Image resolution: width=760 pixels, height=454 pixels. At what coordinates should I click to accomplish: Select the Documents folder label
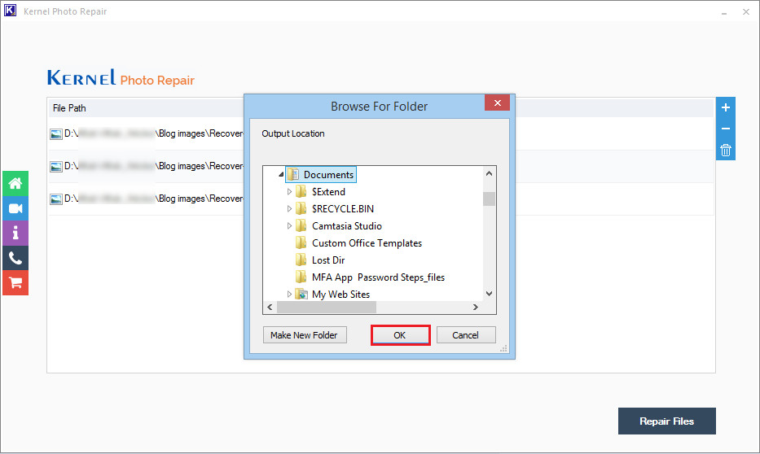(x=328, y=175)
